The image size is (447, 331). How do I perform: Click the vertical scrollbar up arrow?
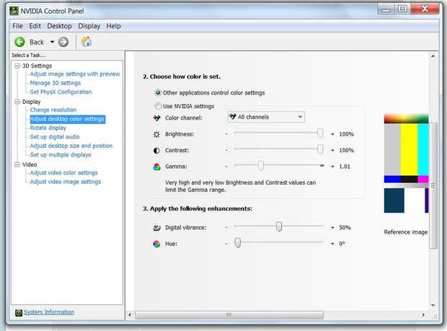pyautogui.click(x=433, y=56)
